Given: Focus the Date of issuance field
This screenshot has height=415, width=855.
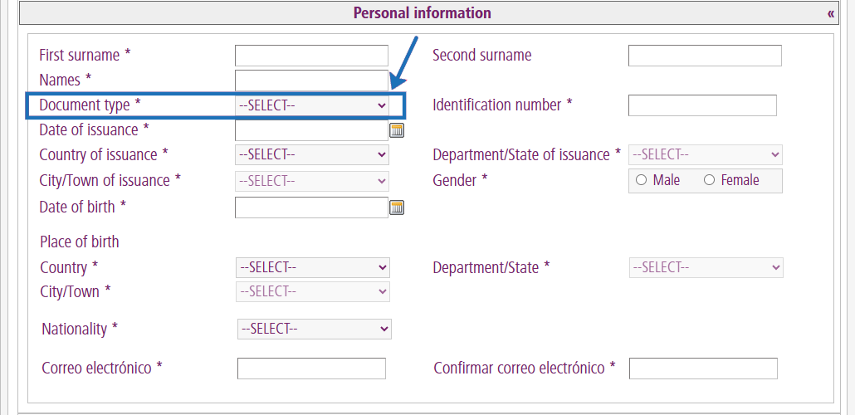Looking at the screenshot, I should click(x=311, y=130).
